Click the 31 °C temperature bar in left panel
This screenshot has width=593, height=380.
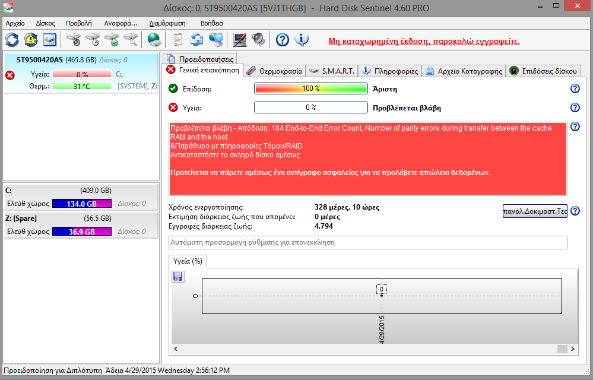tap(82, 86)
